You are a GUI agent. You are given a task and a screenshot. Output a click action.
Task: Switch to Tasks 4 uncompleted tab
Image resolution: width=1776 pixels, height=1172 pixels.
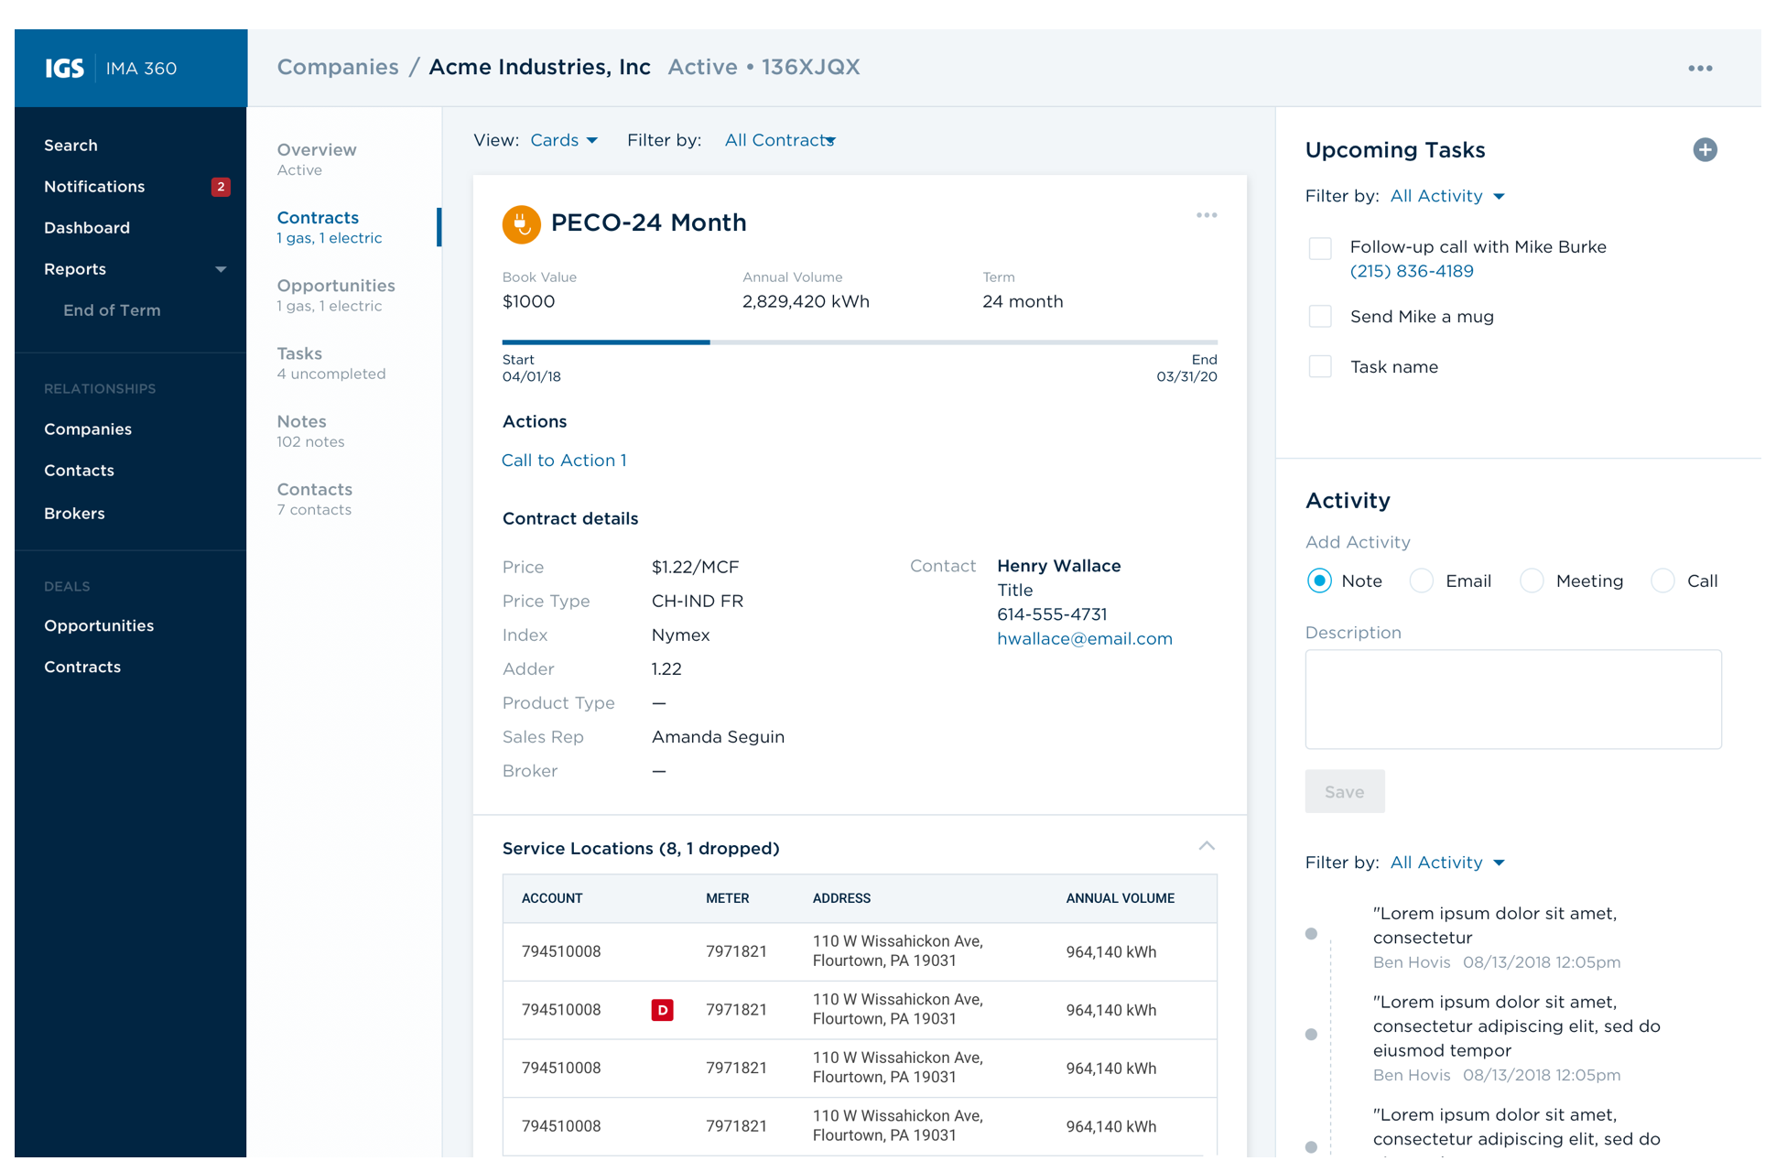point(331,363)
